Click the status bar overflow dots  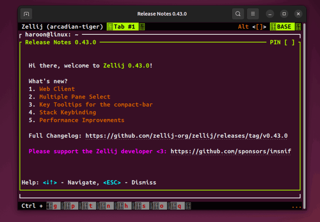coord(296,207)
